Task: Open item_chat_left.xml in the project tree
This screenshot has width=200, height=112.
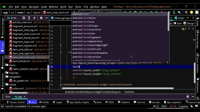Action: (23, 49)
